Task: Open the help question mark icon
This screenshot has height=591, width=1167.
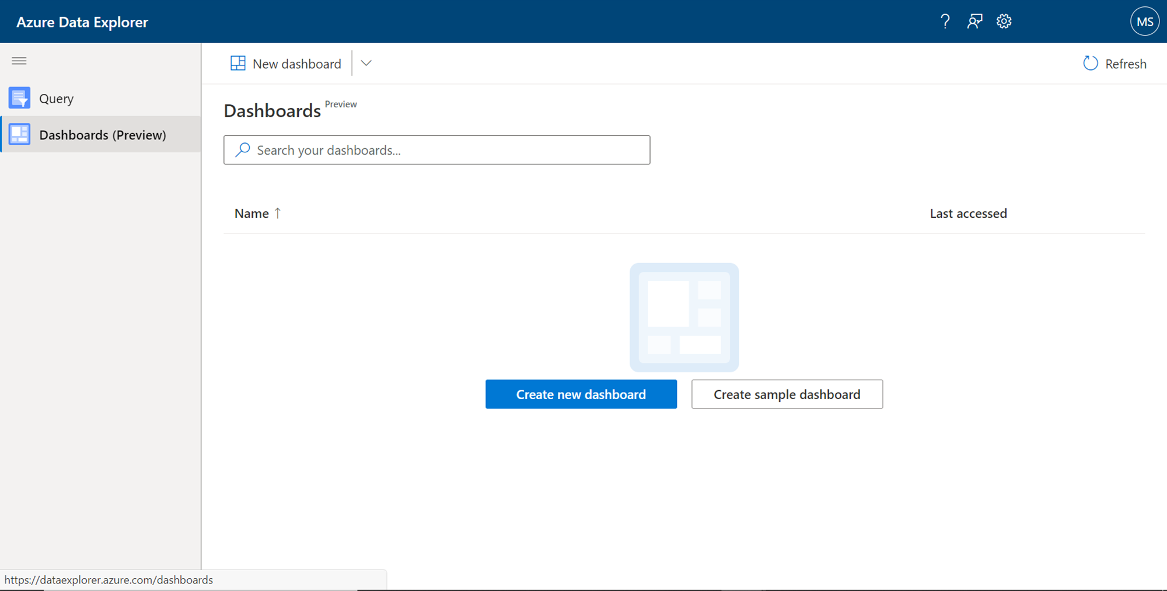Action: (x=945, y=22)
